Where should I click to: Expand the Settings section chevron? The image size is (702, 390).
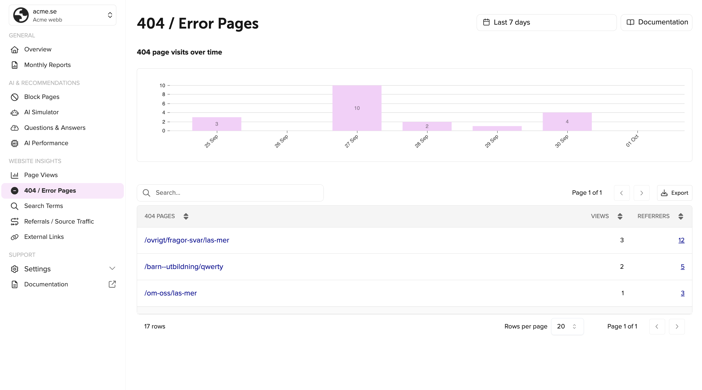tap(112, 269)
